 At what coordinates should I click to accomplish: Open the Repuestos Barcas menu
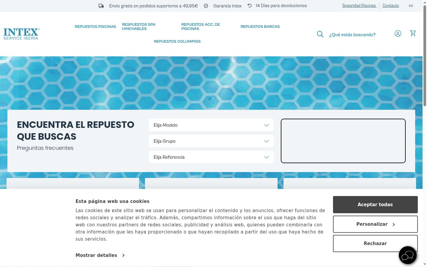(260, 27)
